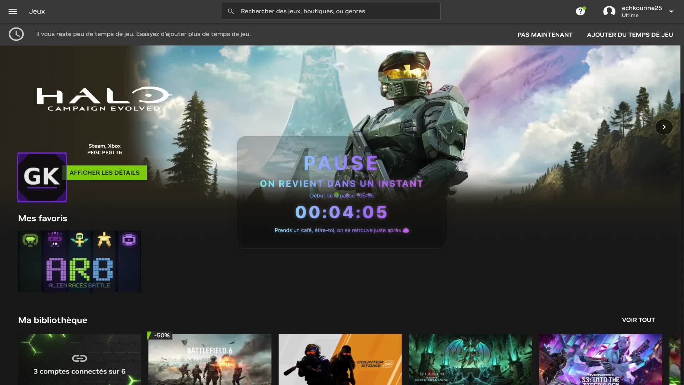684x385 pixels.
Task: Click PAS MAINTENANT to dismiss the notice
Action: click(545, 35)
